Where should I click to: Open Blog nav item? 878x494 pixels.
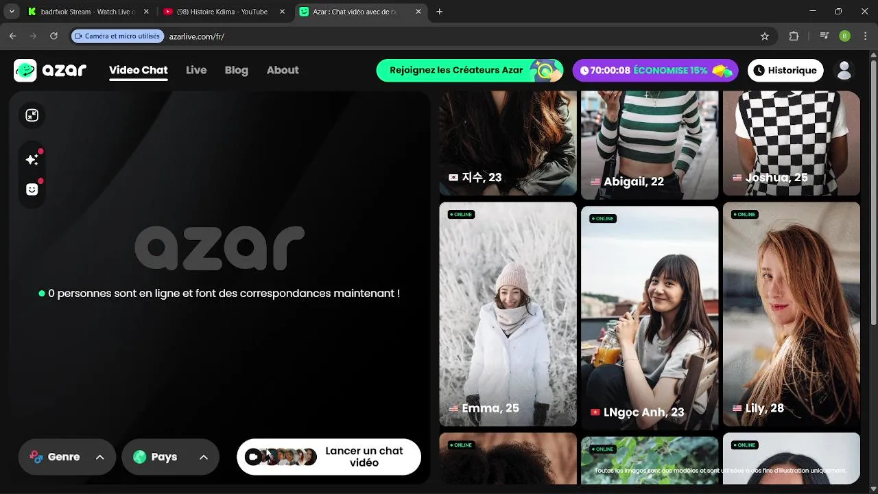tap(237, 70)
